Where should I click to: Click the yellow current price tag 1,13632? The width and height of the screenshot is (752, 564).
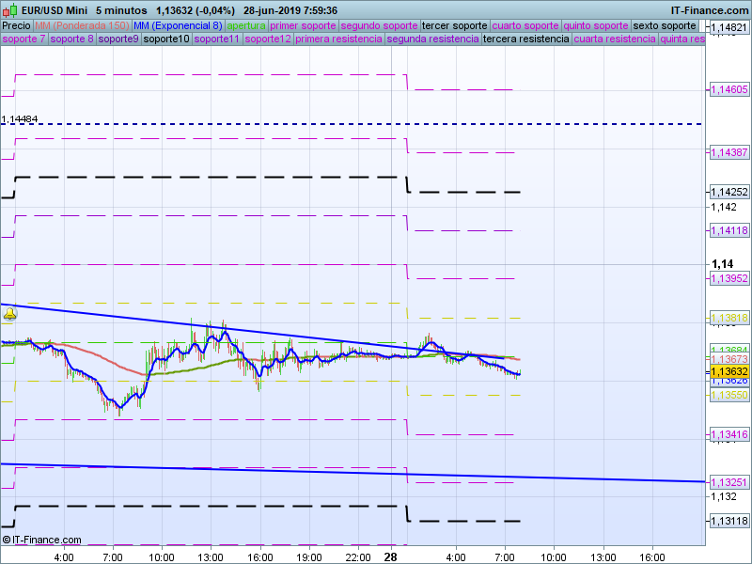727,371
